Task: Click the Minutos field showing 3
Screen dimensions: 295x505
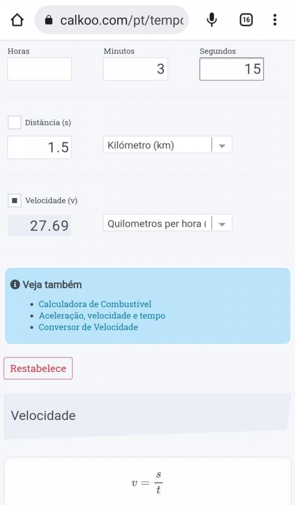Action: [135, 69]
